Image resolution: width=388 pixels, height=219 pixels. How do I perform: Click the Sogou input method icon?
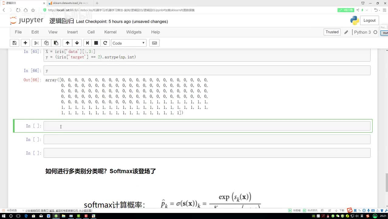[x=350, y=210]
